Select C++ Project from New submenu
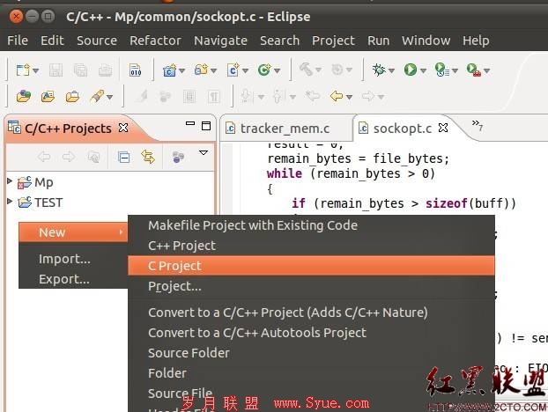This screenshot has width=548, height=412. (x=311, y=246)
